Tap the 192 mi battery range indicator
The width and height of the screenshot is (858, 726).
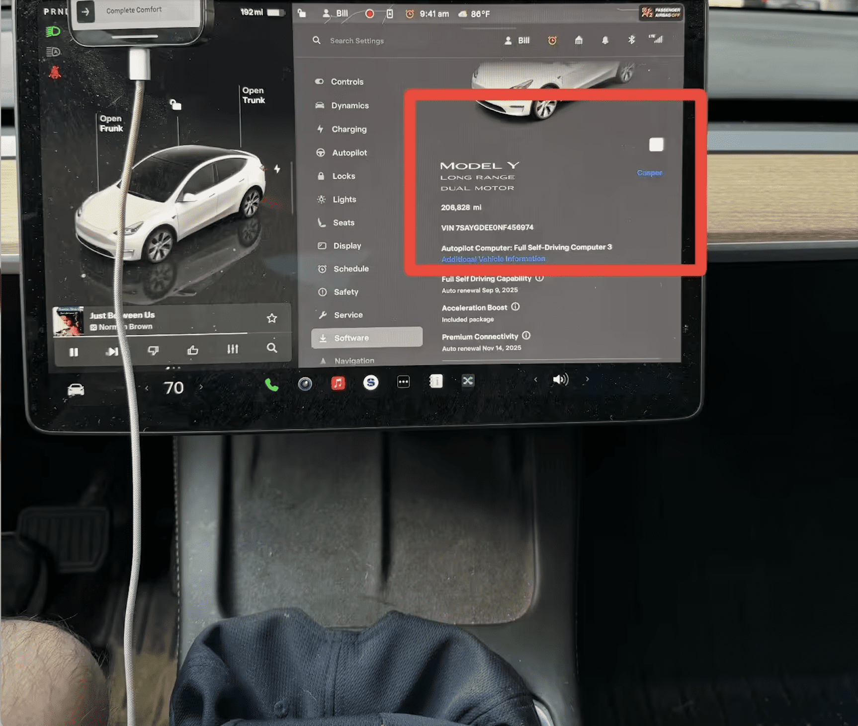(x=261, y=12)
